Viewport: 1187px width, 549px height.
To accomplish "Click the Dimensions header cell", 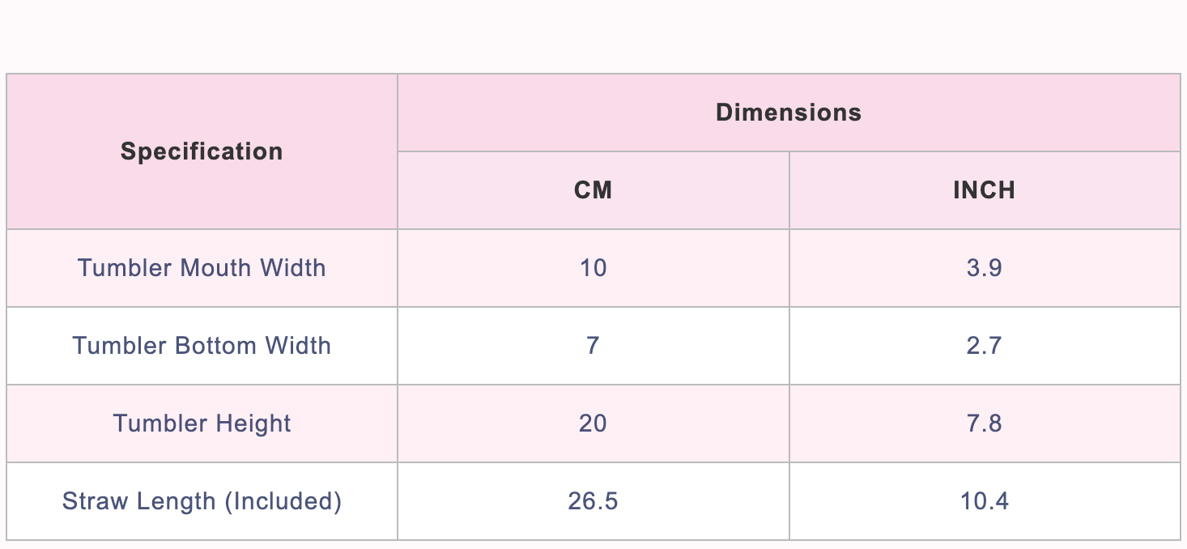I will tap(789, 113).
